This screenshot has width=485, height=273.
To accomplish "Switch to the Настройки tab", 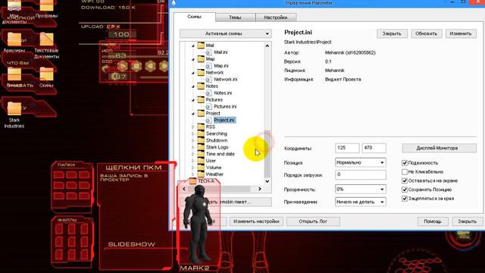I will [276, 17].
